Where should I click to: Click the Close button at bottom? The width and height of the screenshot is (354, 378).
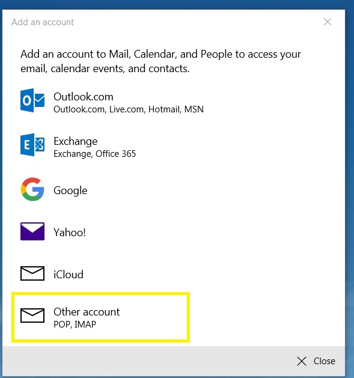coord(316,361)
